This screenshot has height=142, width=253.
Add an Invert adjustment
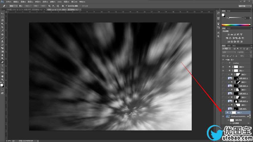(229, 42)
